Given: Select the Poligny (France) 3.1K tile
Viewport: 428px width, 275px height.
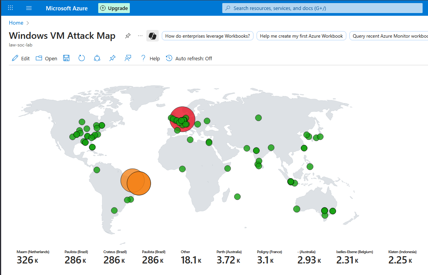Looking at the screenshot, I should click(269, 257).
